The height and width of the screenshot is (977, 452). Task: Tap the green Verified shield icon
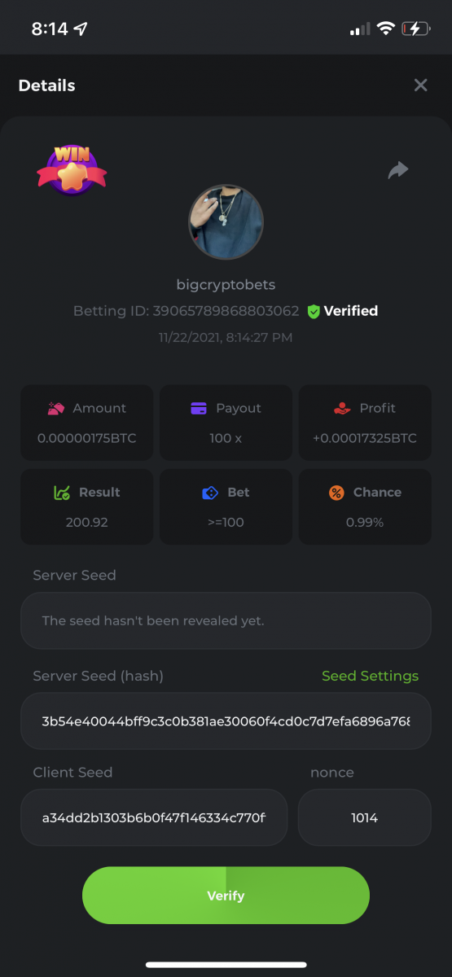click(x=314, y=311)
